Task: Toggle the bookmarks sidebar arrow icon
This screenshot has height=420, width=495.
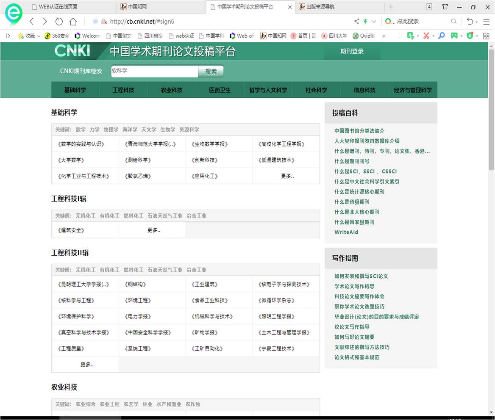Action: tap(8, 36)
